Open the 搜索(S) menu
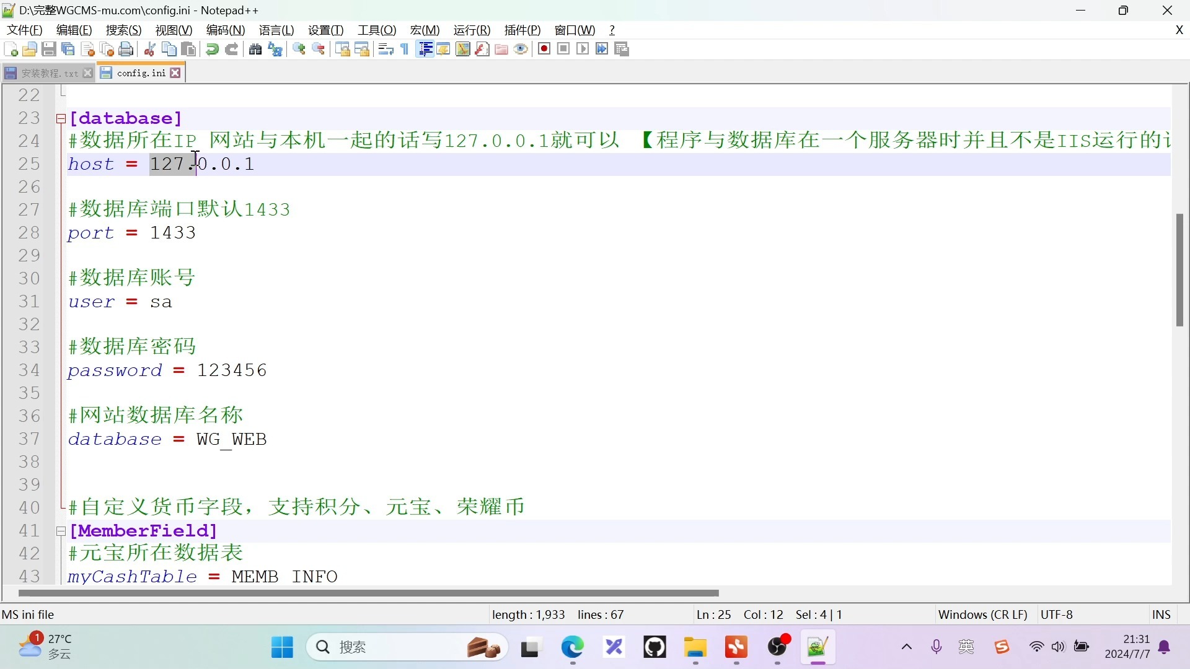Viewport: 1190px width, 669px height. (124, 30)
